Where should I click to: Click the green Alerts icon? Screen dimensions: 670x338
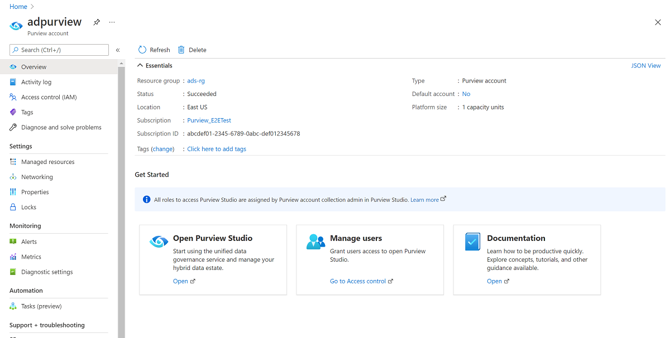click(13, 242)
